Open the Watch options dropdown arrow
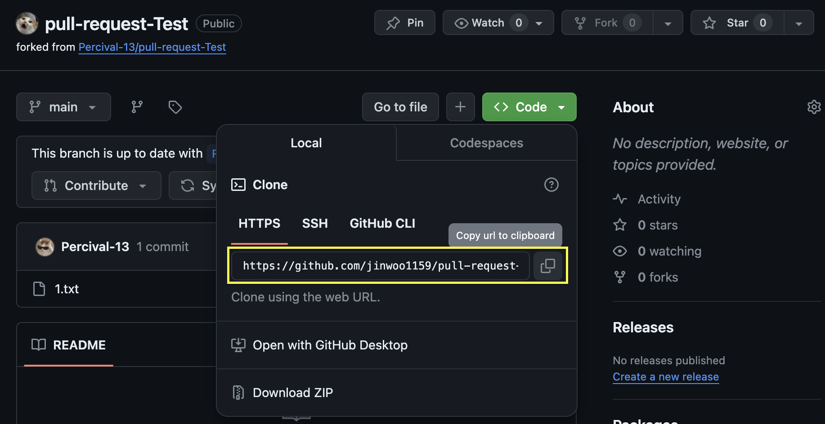 tap(539, 23)
